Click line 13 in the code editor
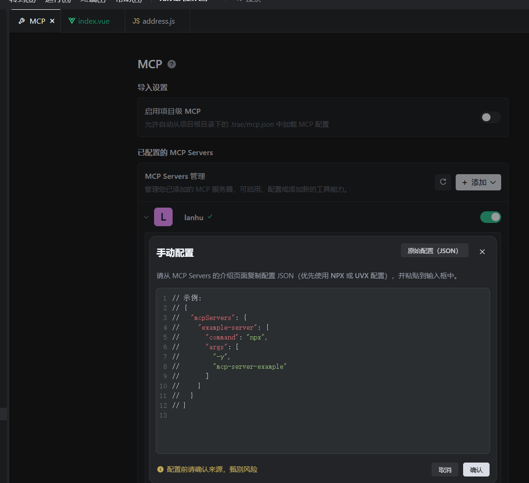Image resolution: width=529 pixels, height=483 pixels. [x=323, y=415]
